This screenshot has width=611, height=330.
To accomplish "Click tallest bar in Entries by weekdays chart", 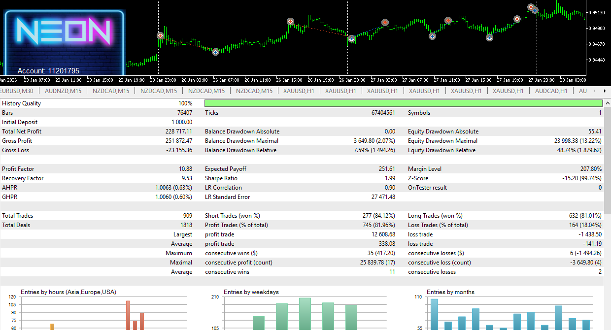I will [x=305, y=313].
